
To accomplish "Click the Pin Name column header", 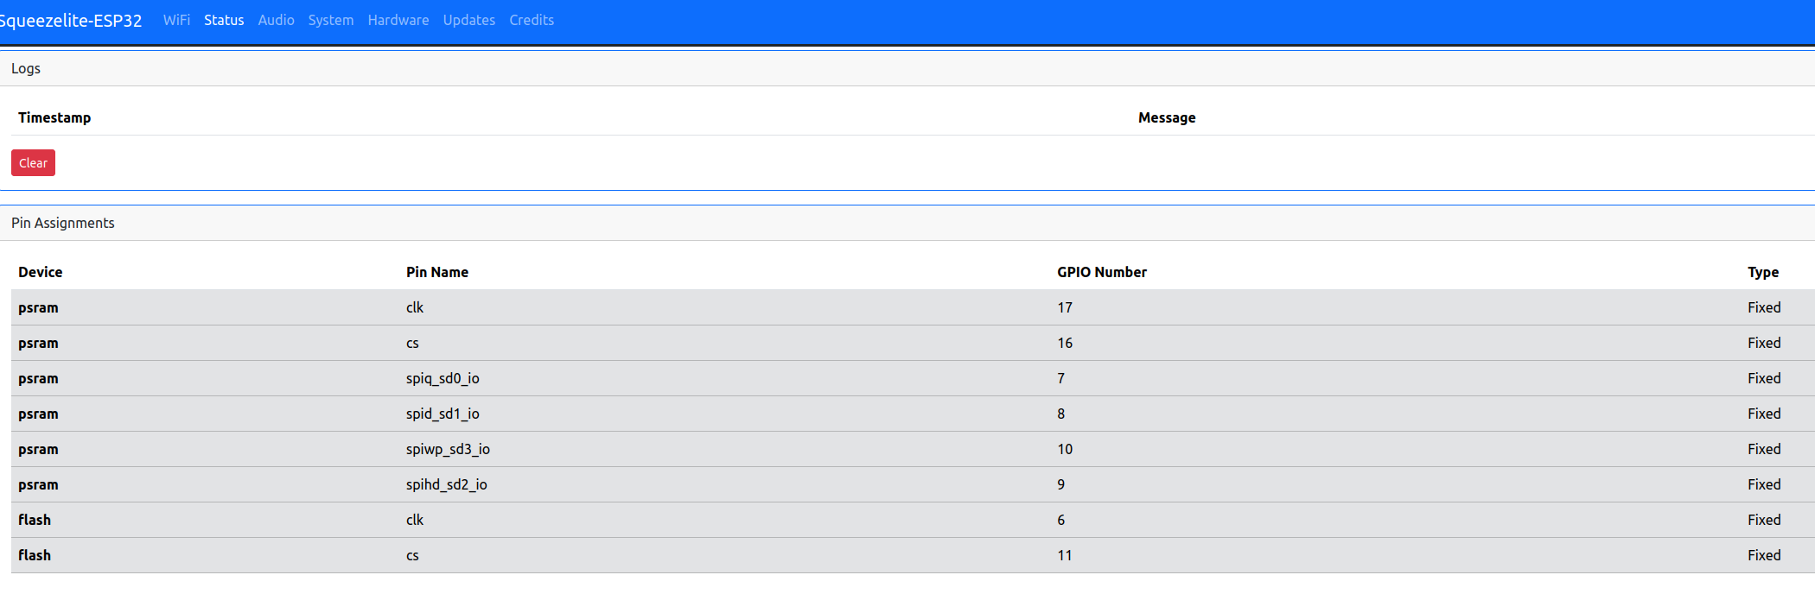I will click(437, 272).
